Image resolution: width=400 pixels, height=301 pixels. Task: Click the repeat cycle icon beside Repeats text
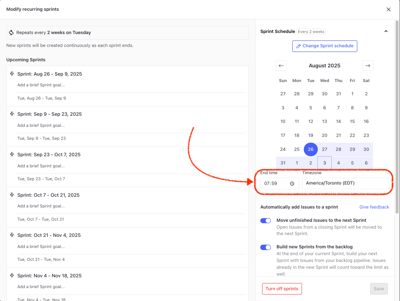tap(11, 33)
